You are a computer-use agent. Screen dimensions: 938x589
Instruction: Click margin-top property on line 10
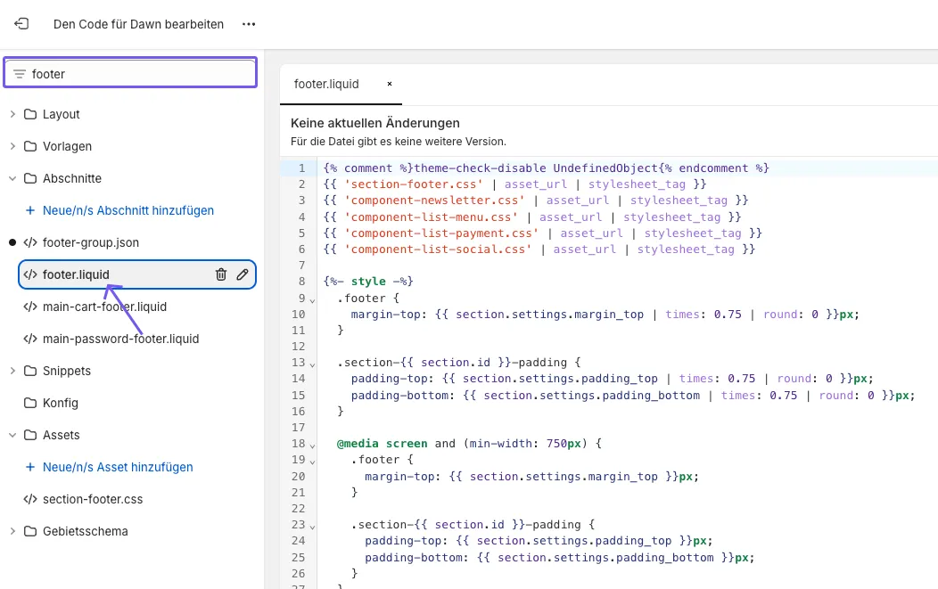(386, 315)
